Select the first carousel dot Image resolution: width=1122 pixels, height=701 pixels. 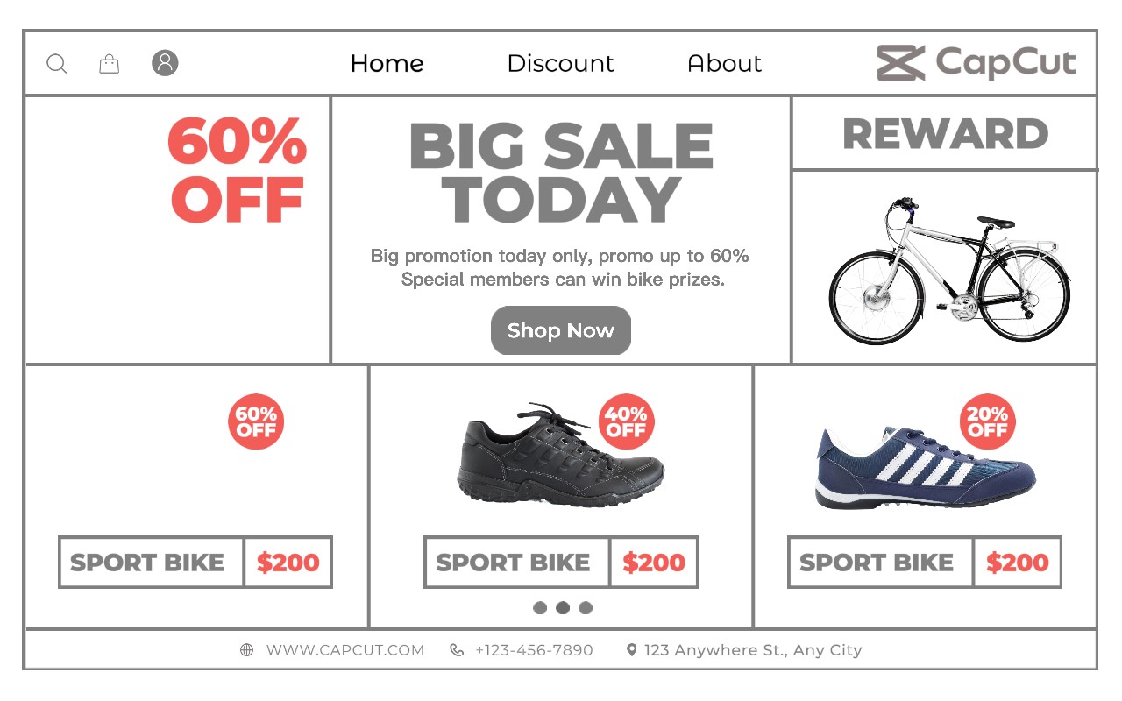point(540,608)
